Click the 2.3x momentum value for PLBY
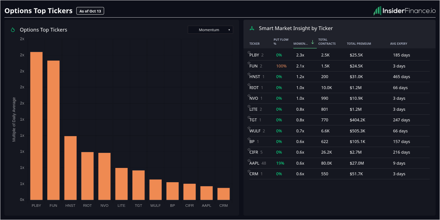This screenshot has width=440, height=220. pyautogui.click(x=300, y=55)
